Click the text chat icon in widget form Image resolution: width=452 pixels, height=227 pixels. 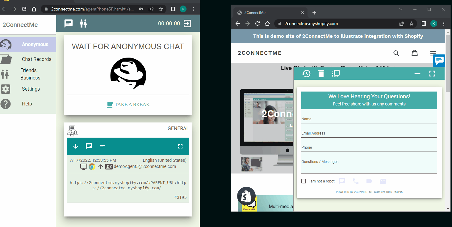point(342,181)
